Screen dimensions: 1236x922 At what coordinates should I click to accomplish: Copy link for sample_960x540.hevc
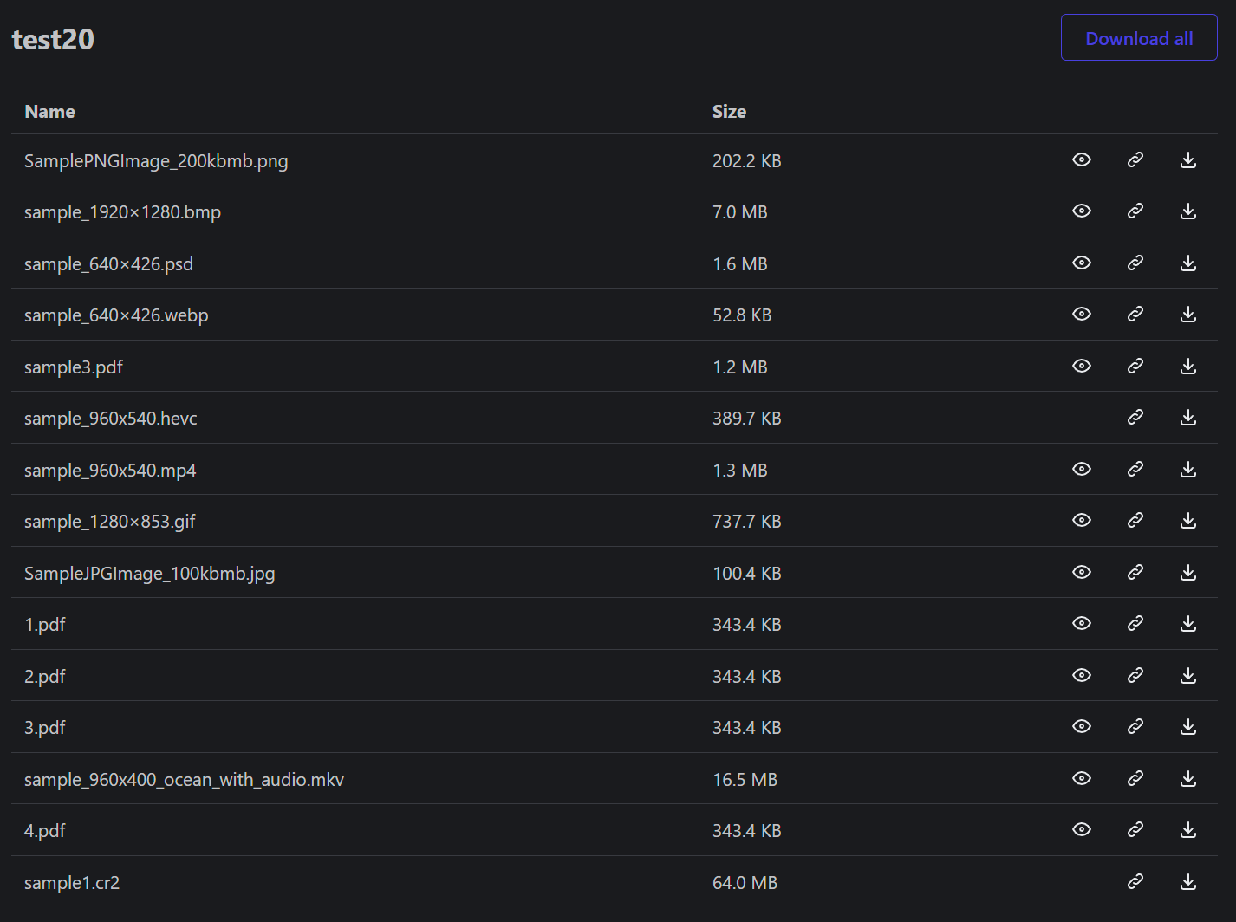[x=1135, y=418]
